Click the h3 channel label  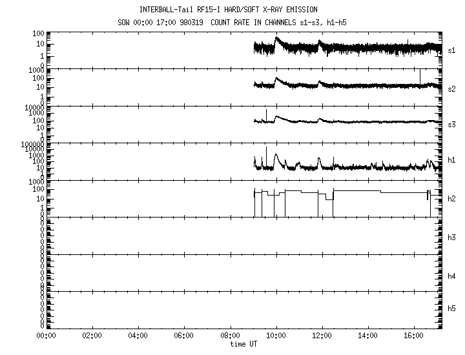(x=453, y=237)
